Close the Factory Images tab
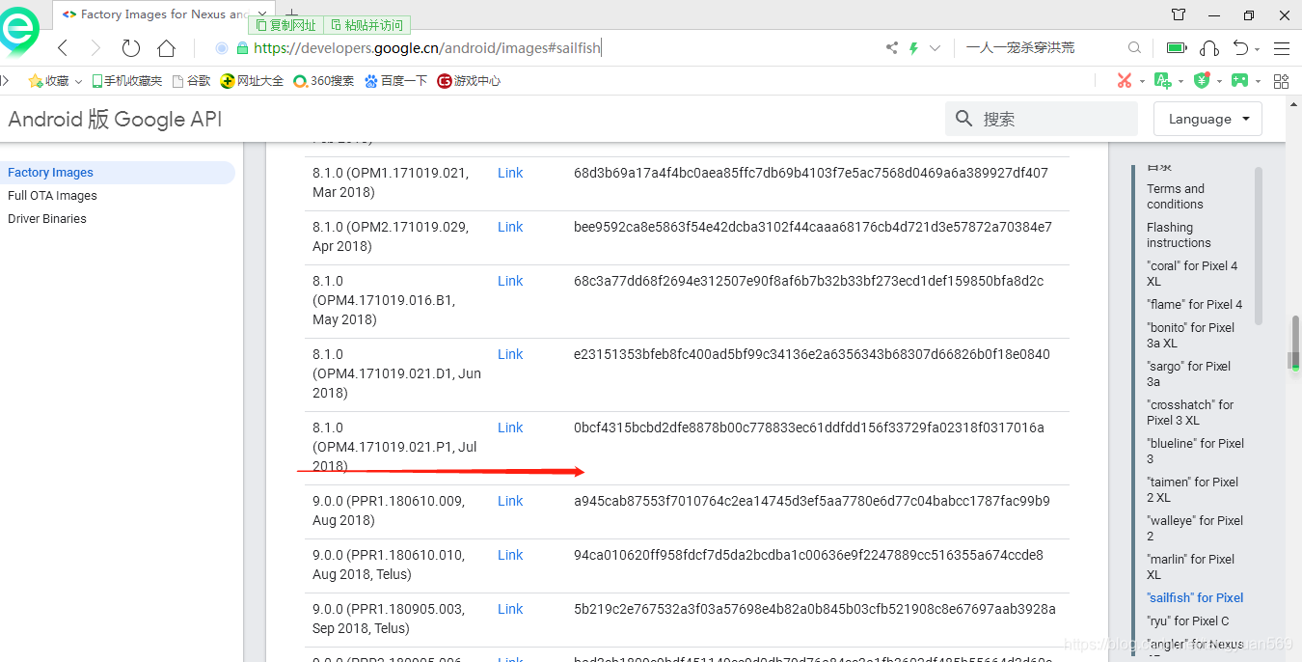 click(261, 14)
